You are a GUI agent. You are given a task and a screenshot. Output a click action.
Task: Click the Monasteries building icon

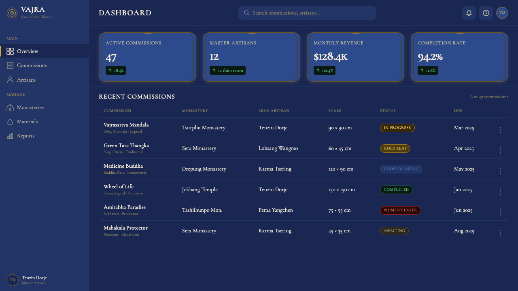click(10, 108)
